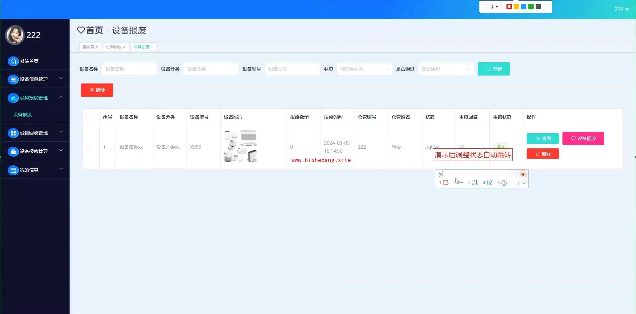
Task: Click the 设备名称 search input field
Action: pyautogui.click(x=129, y=69)
